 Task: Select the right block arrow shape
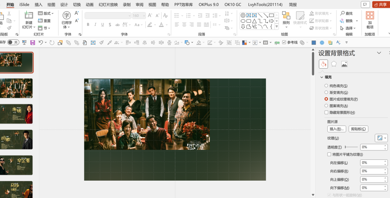pyautogui.click(x=271, y=21)
